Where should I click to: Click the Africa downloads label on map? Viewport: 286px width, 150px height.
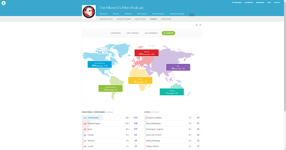tap(140, 80)
